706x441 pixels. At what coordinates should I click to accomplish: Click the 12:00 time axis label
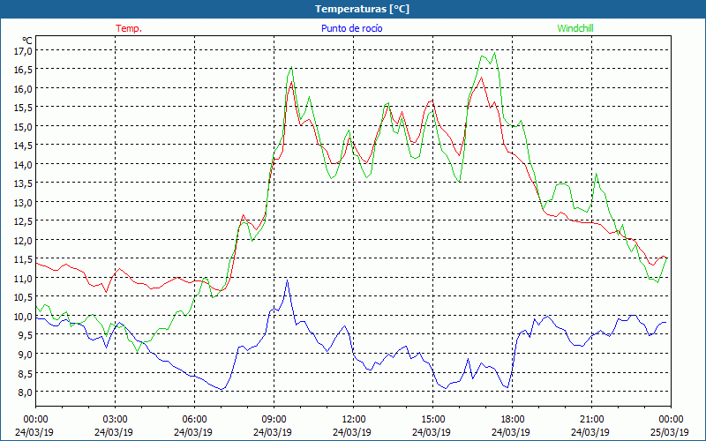tap(354, 420)
